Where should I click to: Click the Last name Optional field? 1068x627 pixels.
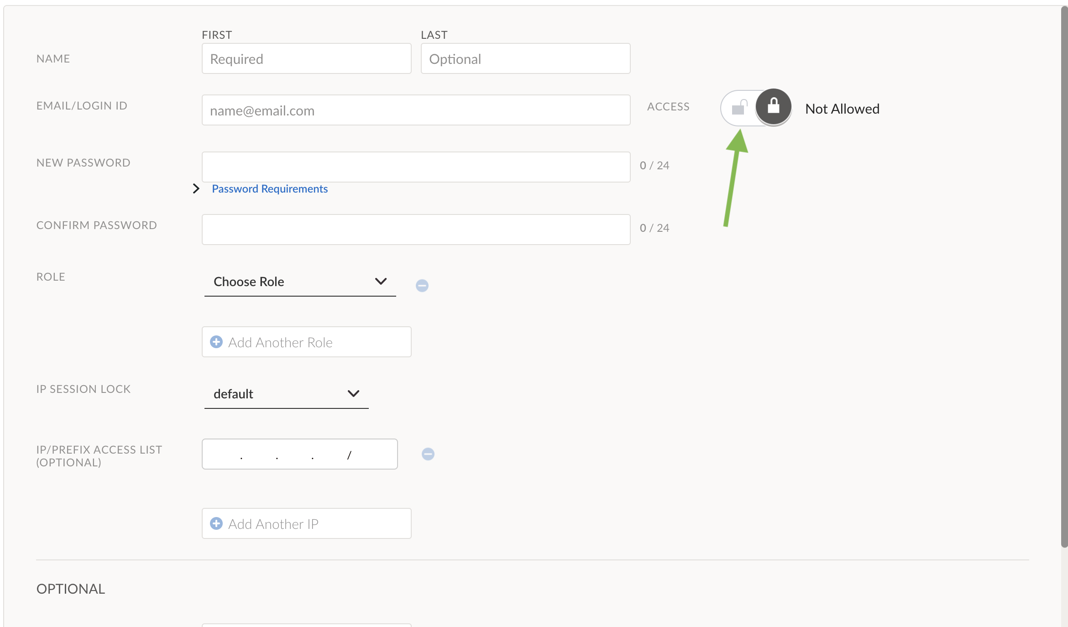tap(525, 59)
